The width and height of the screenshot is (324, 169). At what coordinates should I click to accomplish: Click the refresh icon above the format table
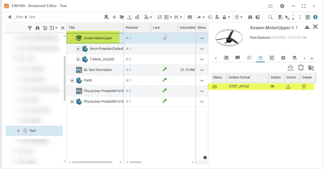[301, 68]
